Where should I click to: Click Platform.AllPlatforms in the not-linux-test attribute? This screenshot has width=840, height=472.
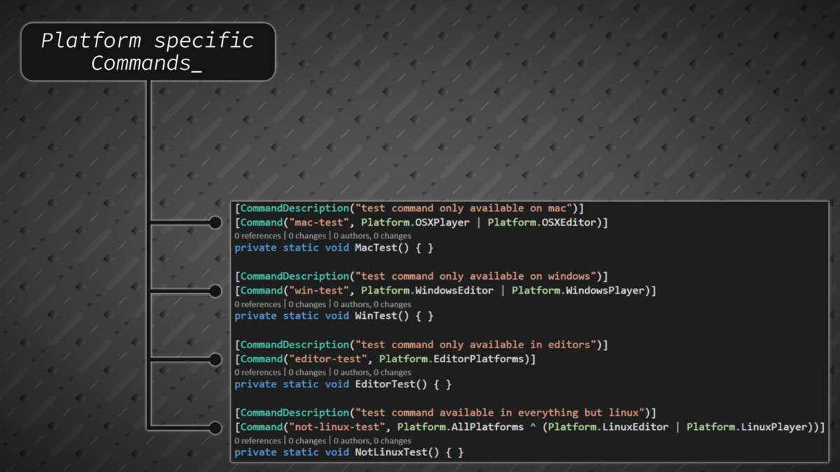coord(461,427)
